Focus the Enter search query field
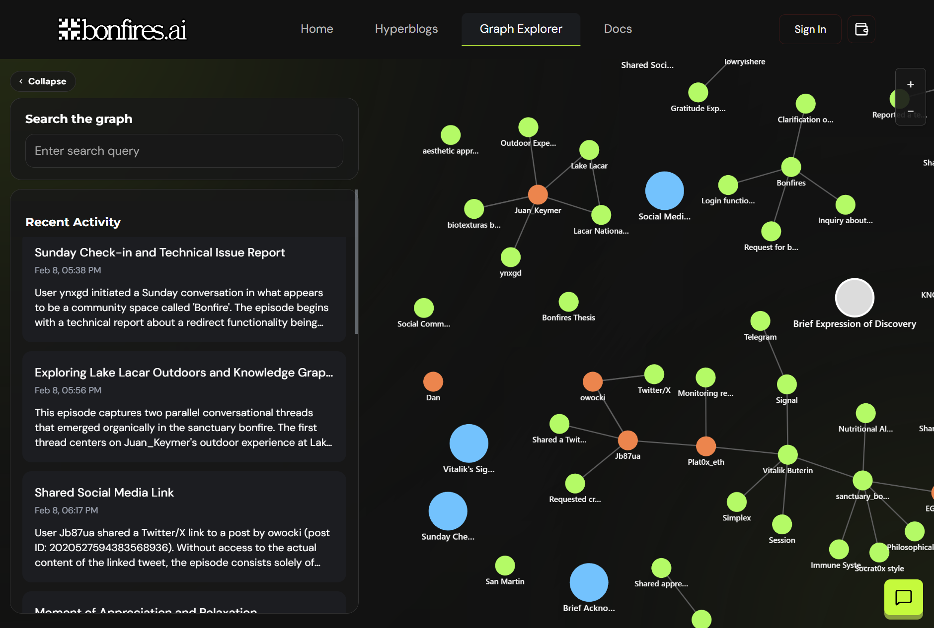934x628 pixels. pyautogui.click(x=184, y=151)
